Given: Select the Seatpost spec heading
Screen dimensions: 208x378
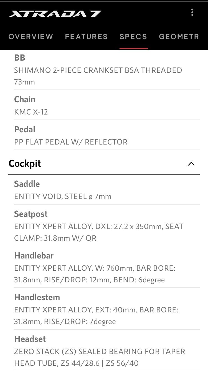Looking at the screenshot, I should click(31, 214).
